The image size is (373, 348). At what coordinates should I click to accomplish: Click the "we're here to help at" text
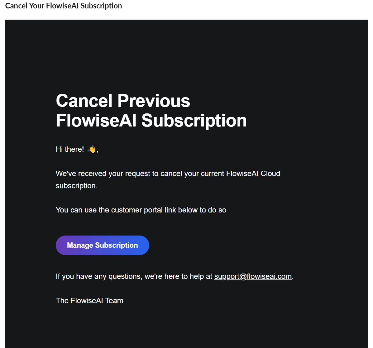tap(178, 276)
